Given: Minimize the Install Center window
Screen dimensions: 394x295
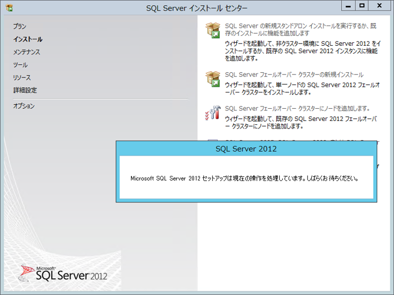Looking at the screenshot, I should click(348, 6).
